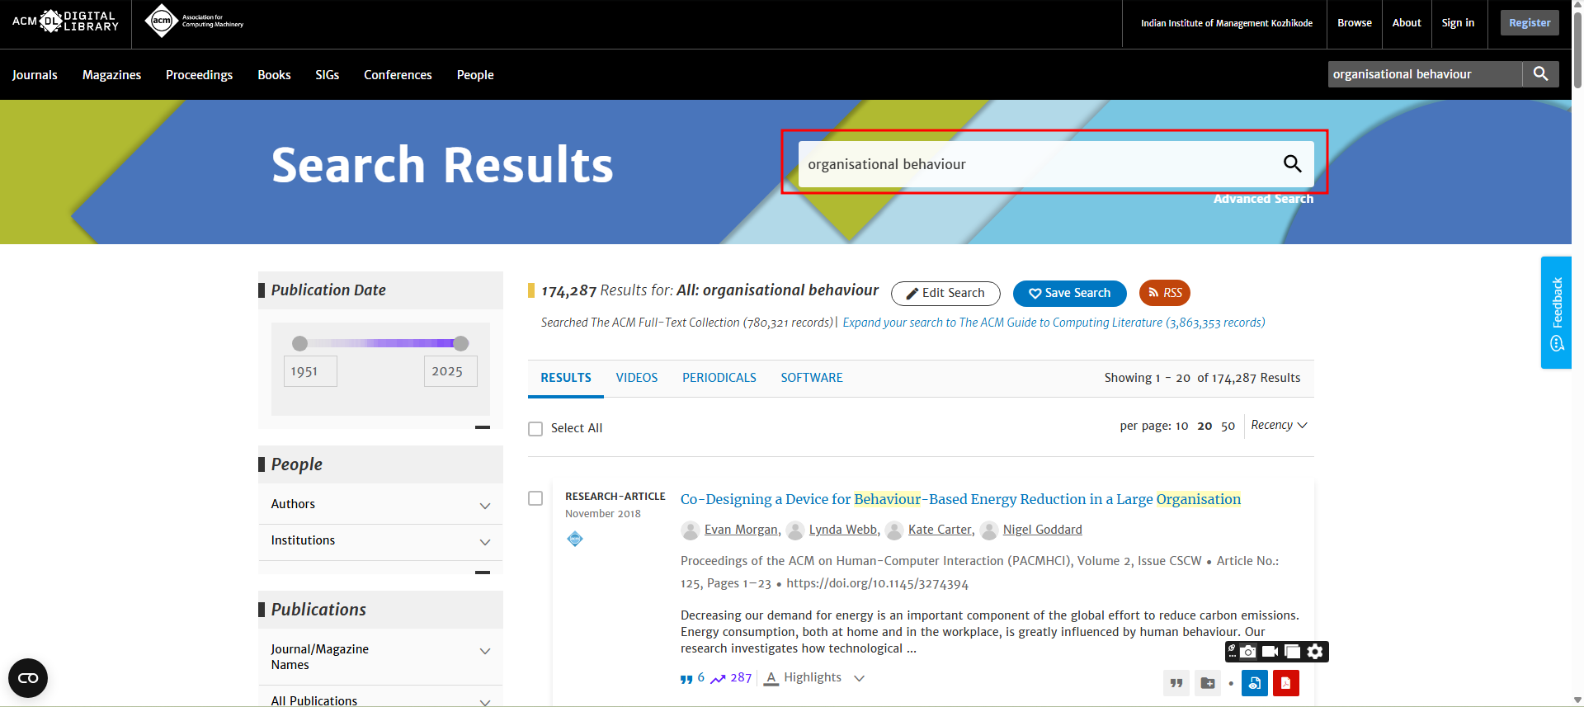Click the main organisational behaviour search field
This screenshot has height=707, width=1584.
click(1035, 164)
